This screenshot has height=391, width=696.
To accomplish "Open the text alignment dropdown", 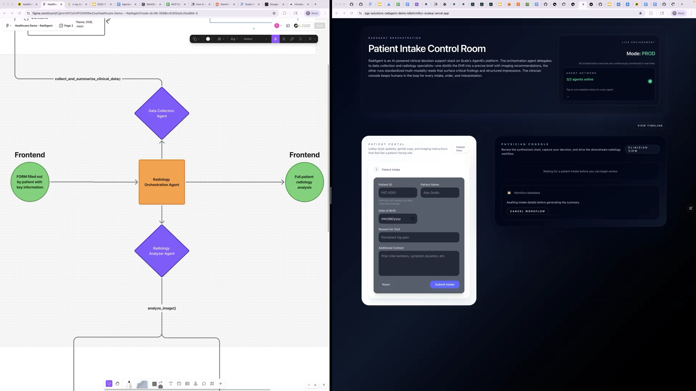I will 312,39.
